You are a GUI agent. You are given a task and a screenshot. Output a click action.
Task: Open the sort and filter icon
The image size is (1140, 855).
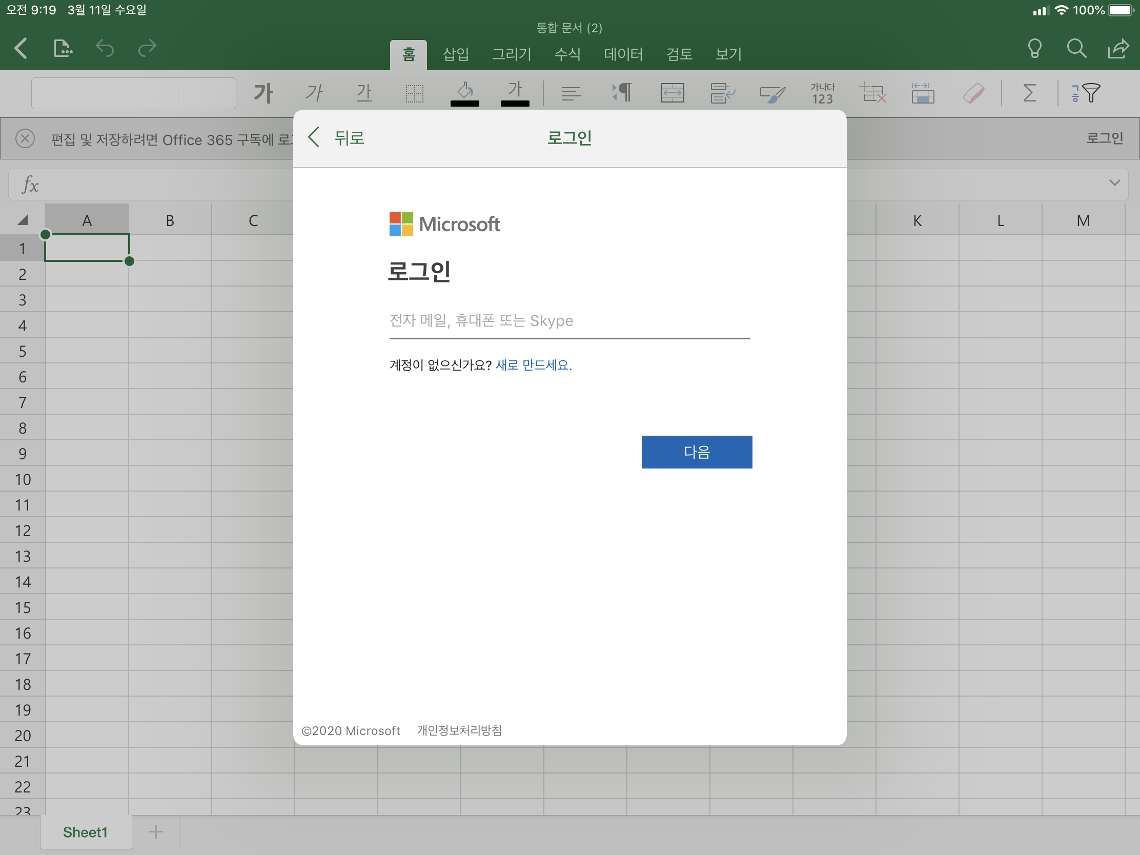(1085, 93)
